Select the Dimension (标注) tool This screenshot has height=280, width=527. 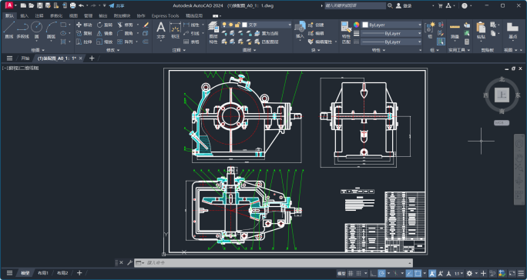click(175, 30)
